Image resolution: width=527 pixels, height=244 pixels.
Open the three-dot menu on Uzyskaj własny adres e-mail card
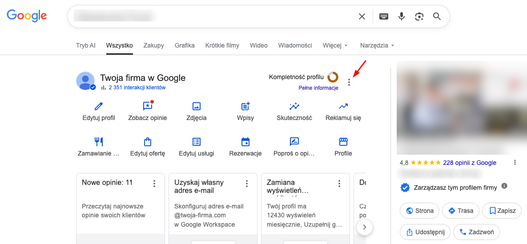(x=247, y=184)
